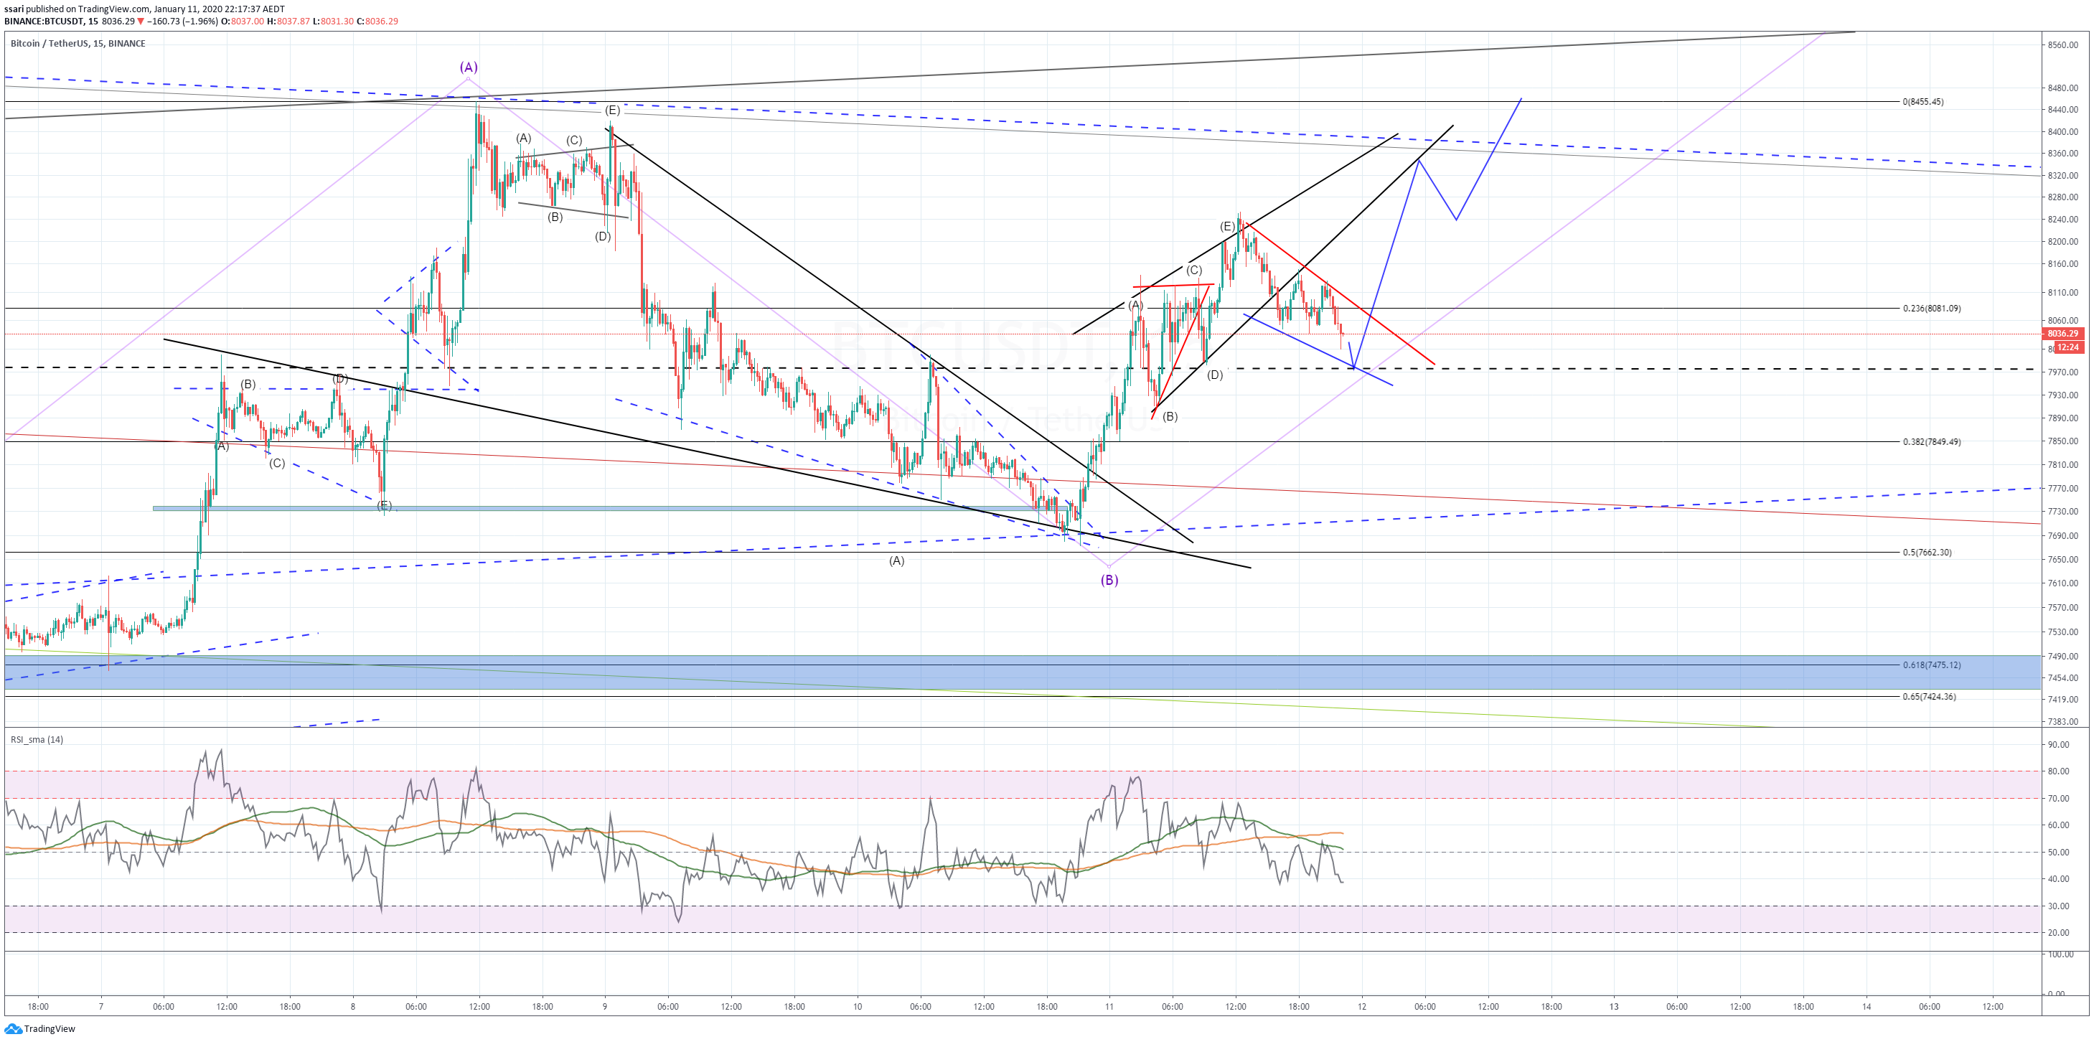2094x1042 pixels.
Task: Click the RSI_sma (14) indicator label
Action: [x=37, y=739]
